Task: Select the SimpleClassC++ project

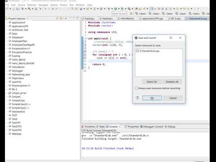Action: coord(21,108)
